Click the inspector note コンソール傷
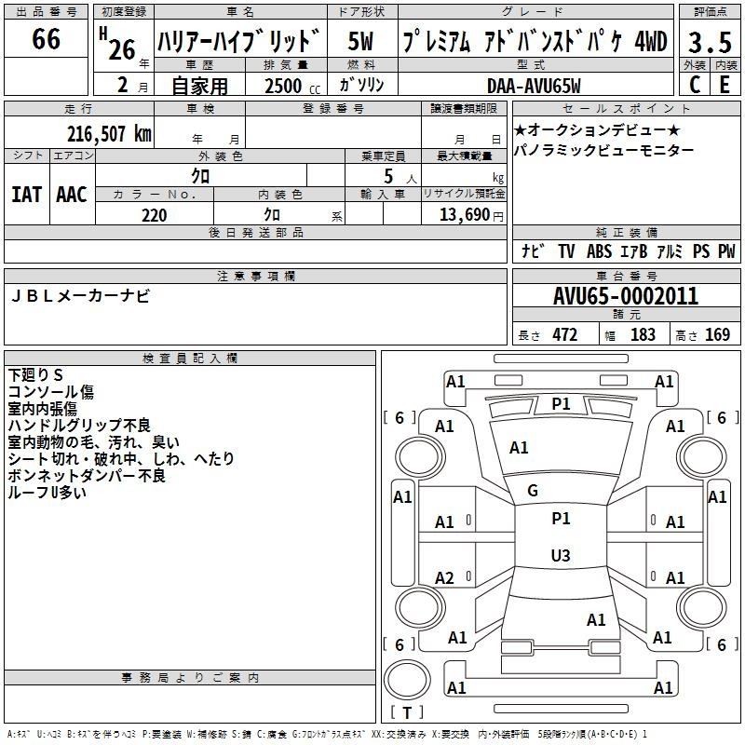The width and height of the screenshot is (745, 745). point(51,392)
